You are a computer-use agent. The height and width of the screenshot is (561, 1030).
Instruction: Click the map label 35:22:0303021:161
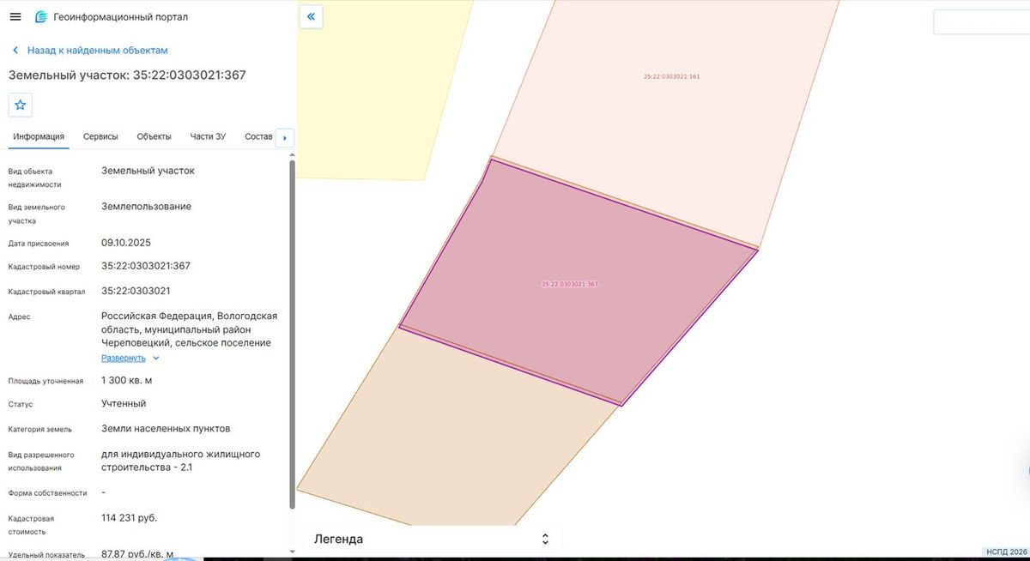pos(672,76)
